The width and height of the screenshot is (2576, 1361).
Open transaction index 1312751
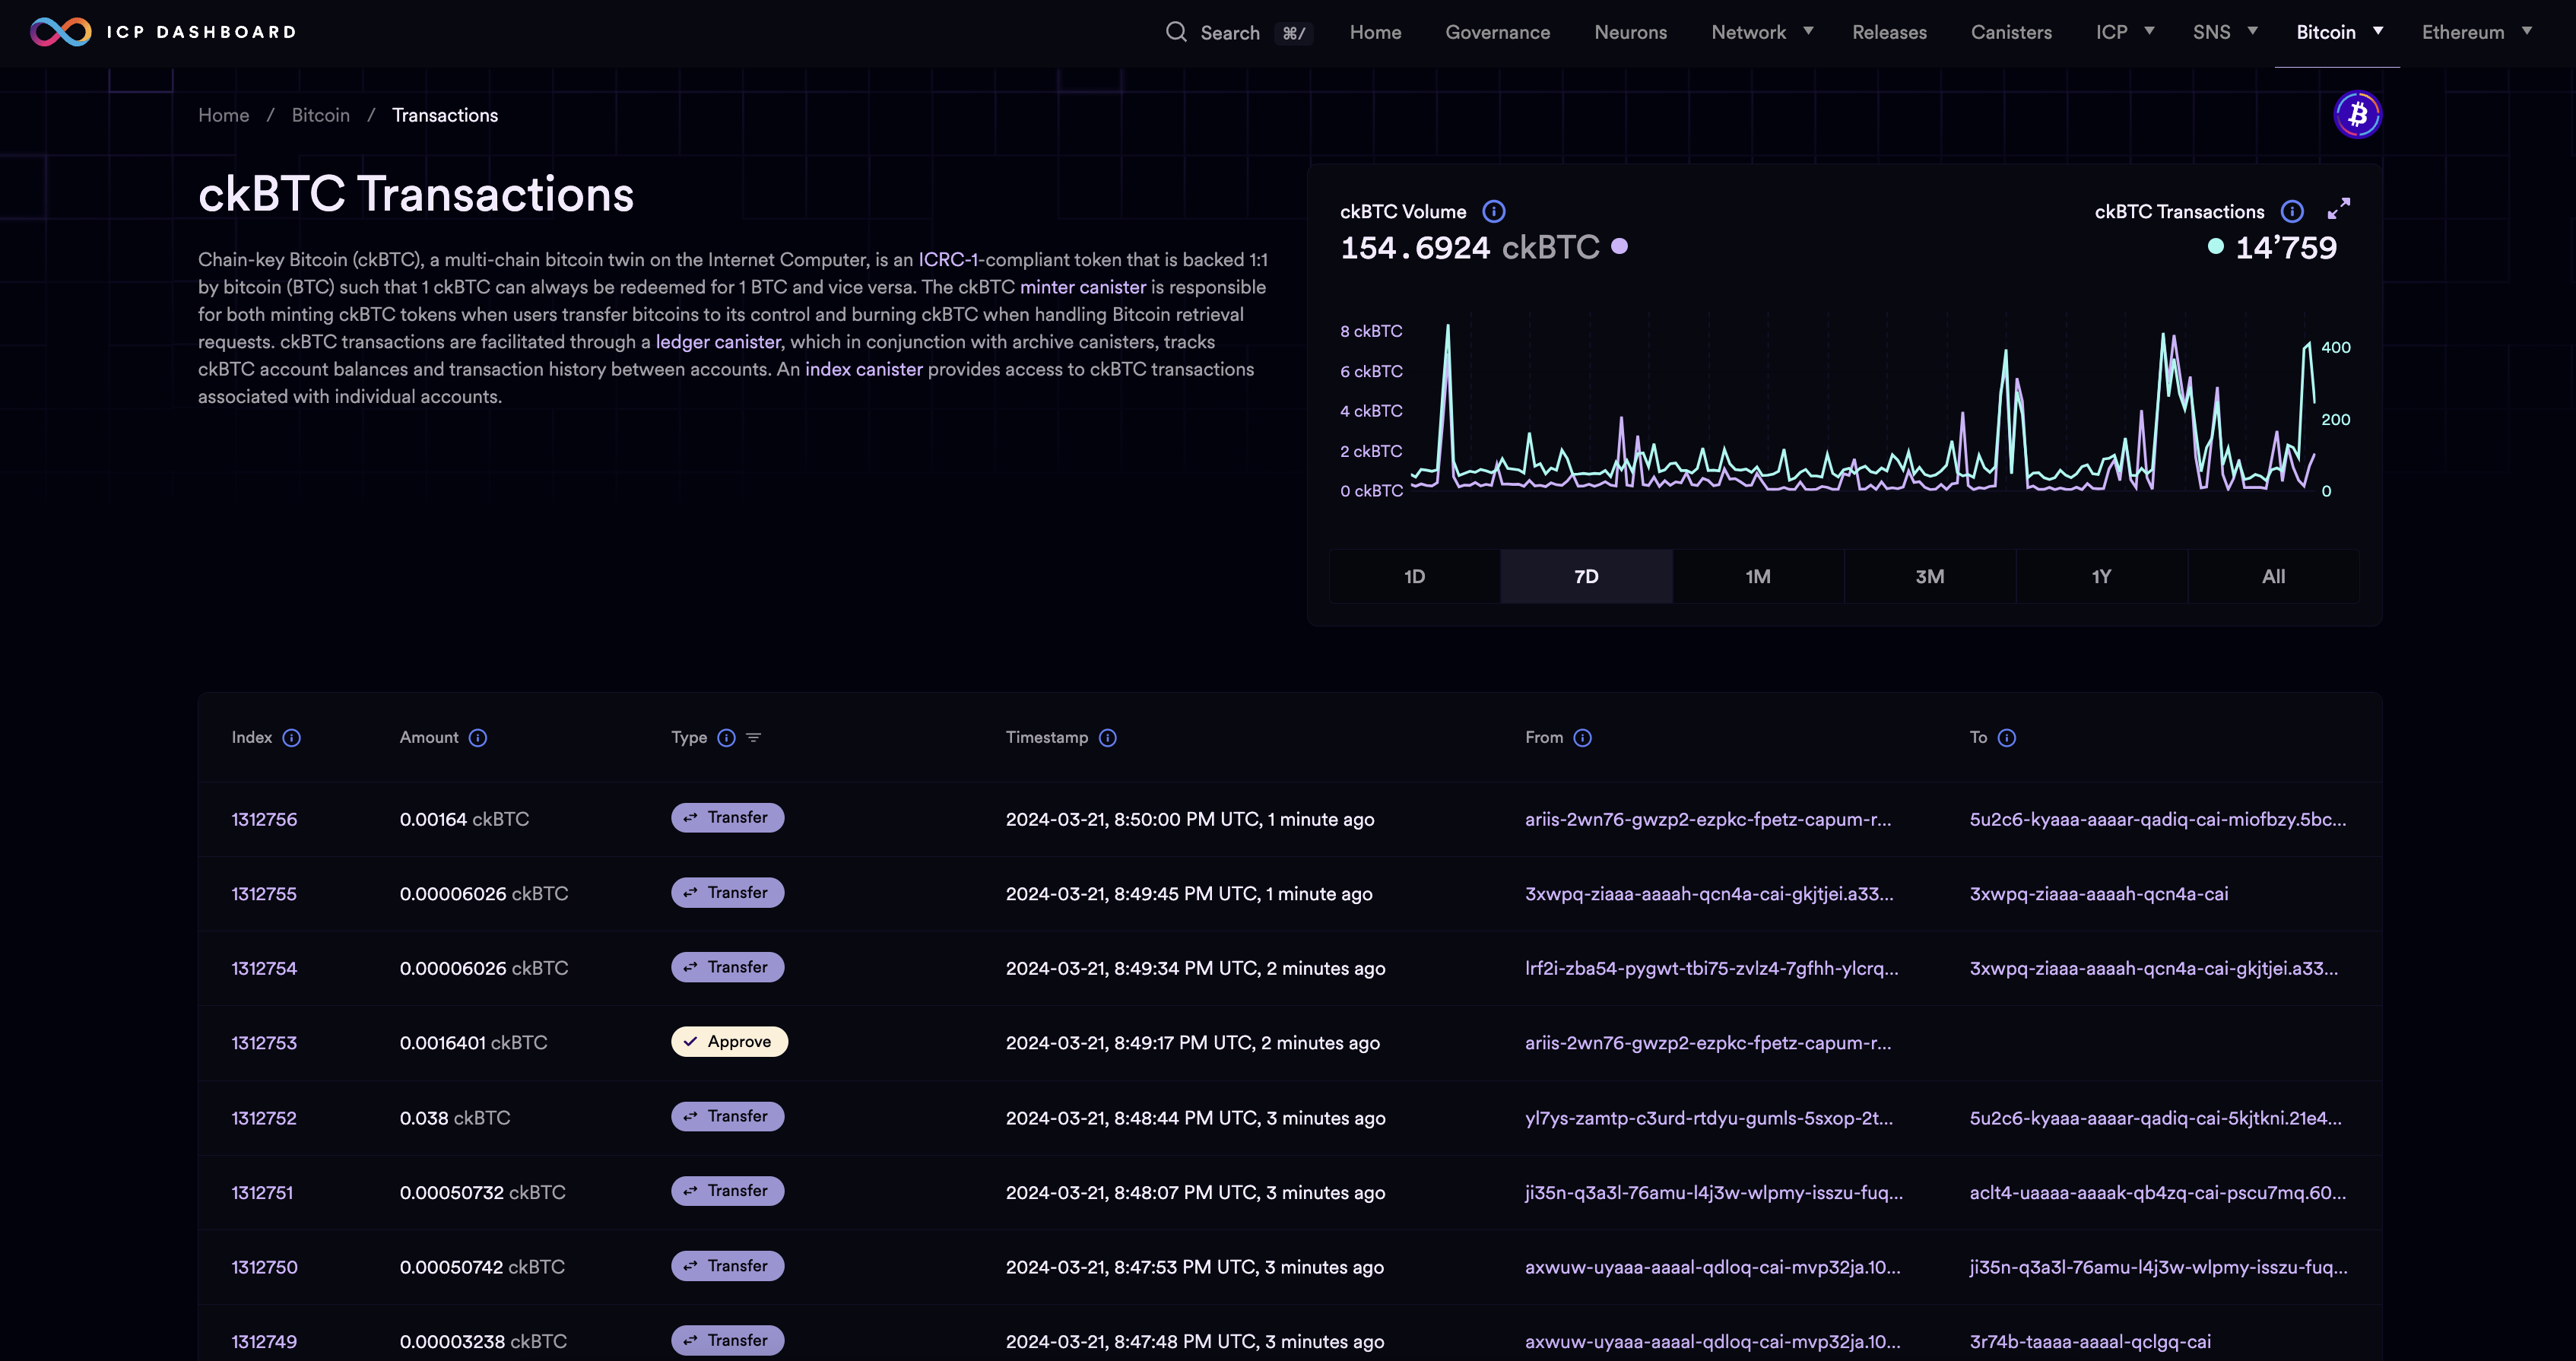tap(262, 1192)
